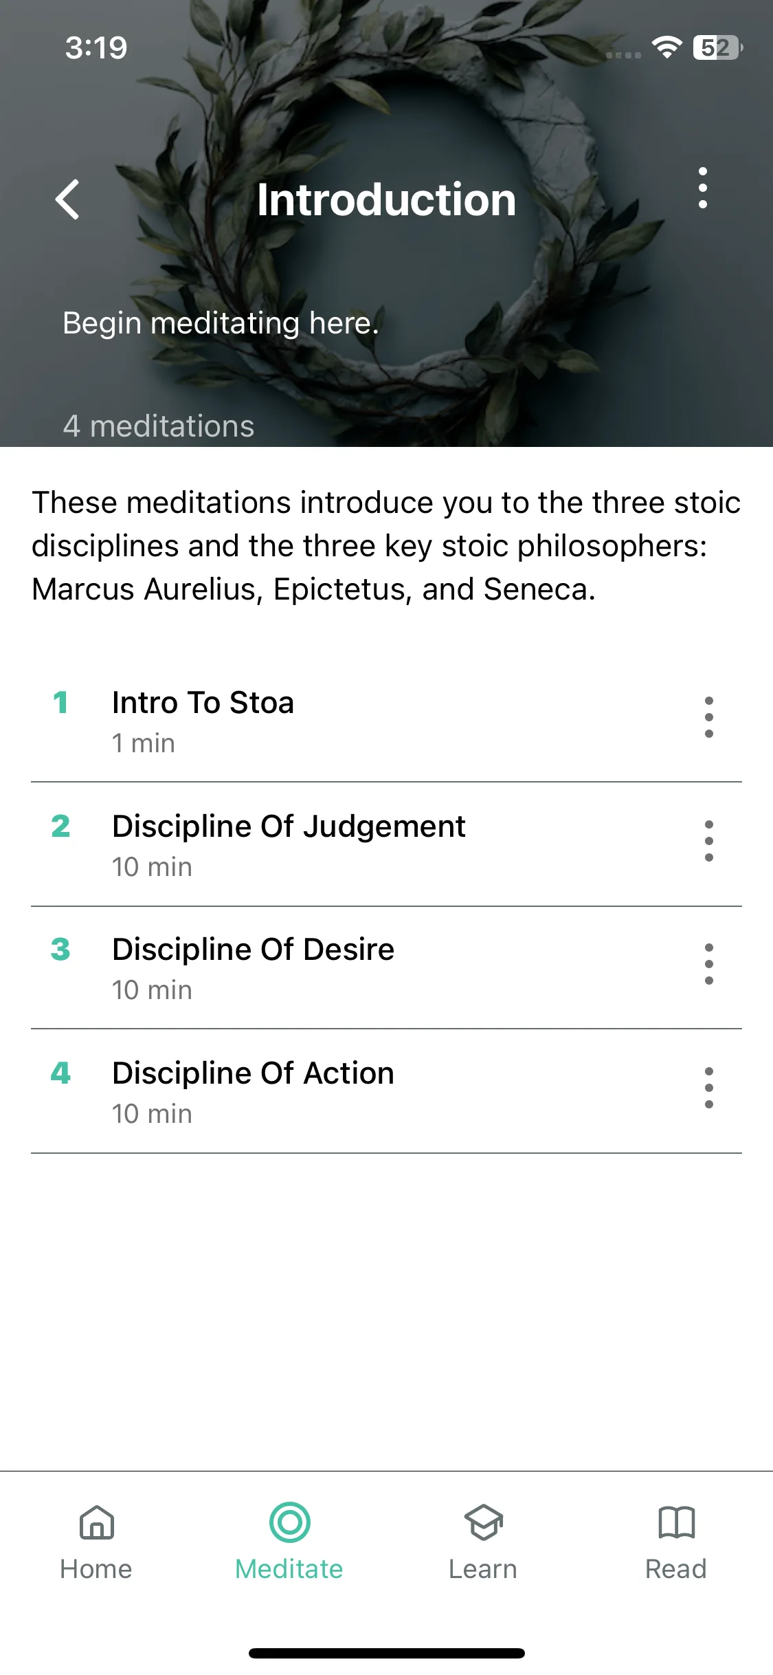Tap the Introduction title

pyautogui.click(x=386, y=200)
